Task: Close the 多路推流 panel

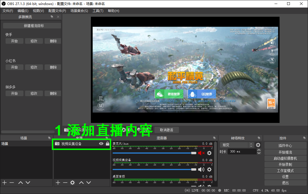Action: (x=58, y=17)
